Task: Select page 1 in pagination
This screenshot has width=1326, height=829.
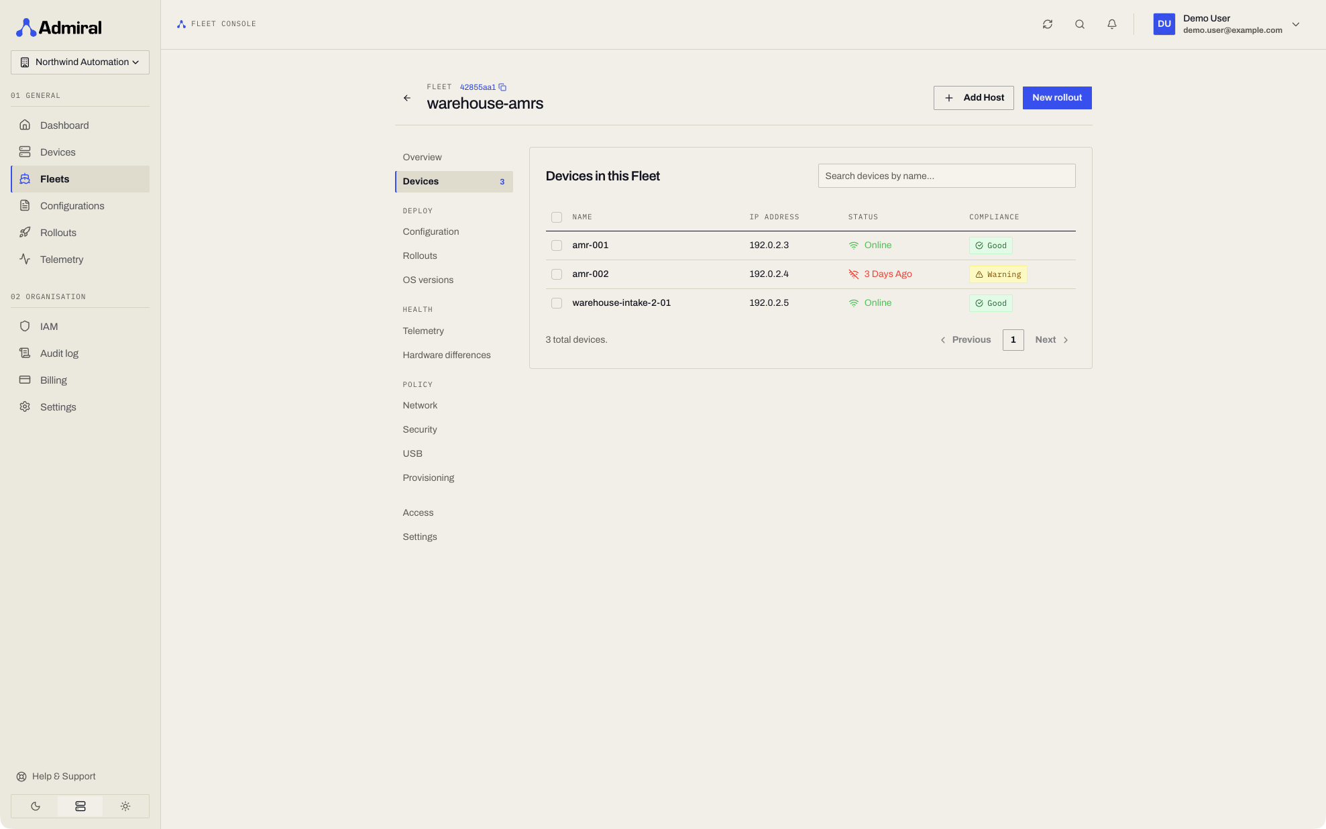Action: [x=1013, y=340]
